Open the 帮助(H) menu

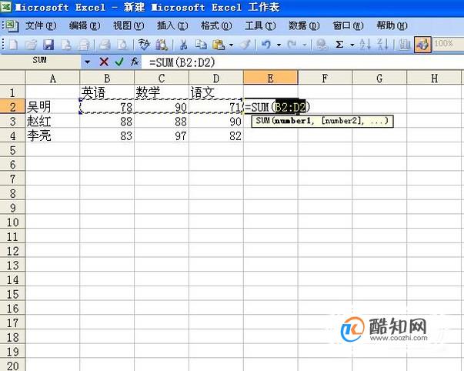tap(392, 25)
